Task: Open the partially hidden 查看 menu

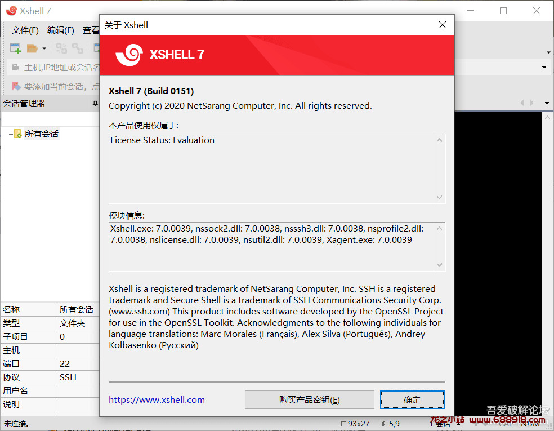Action: click(91, 30)
